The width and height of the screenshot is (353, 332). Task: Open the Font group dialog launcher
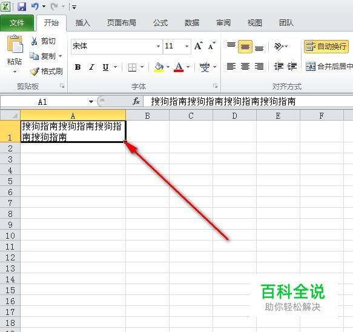[x=215, y=86]
